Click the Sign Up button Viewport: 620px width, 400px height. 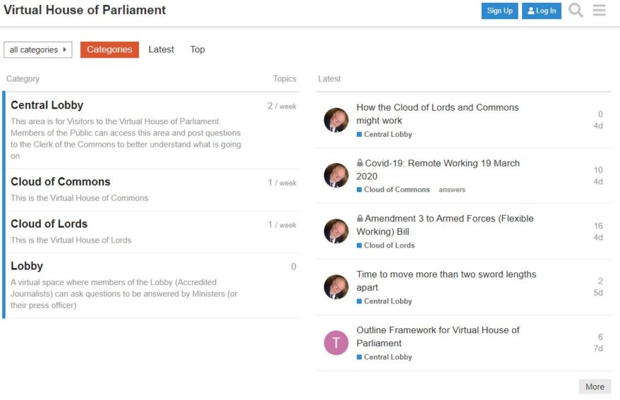(500, 11)
